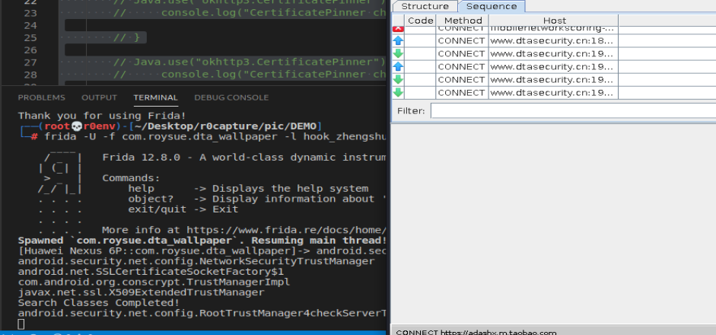The image size is (716, 335).
Task: Click the "exit/quit -> Exit" line
Action: click(183, 209)
